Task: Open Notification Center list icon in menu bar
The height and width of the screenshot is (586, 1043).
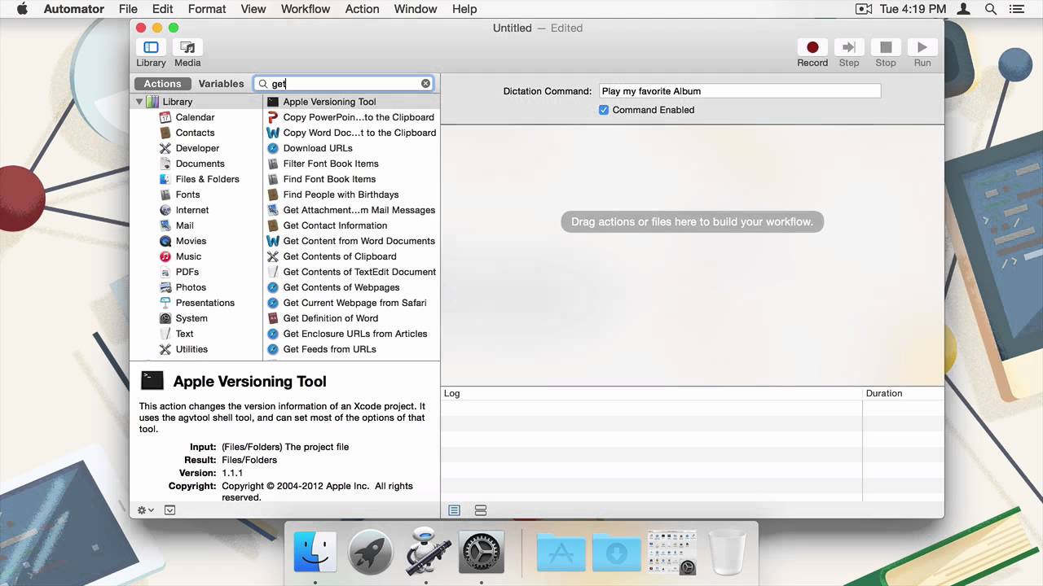Action: pos(1016,9)
